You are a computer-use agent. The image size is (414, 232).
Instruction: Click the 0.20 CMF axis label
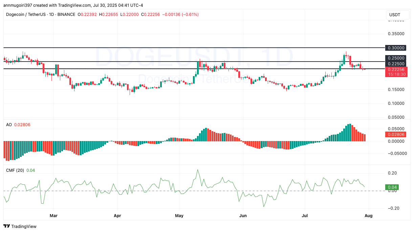(393, 173)
